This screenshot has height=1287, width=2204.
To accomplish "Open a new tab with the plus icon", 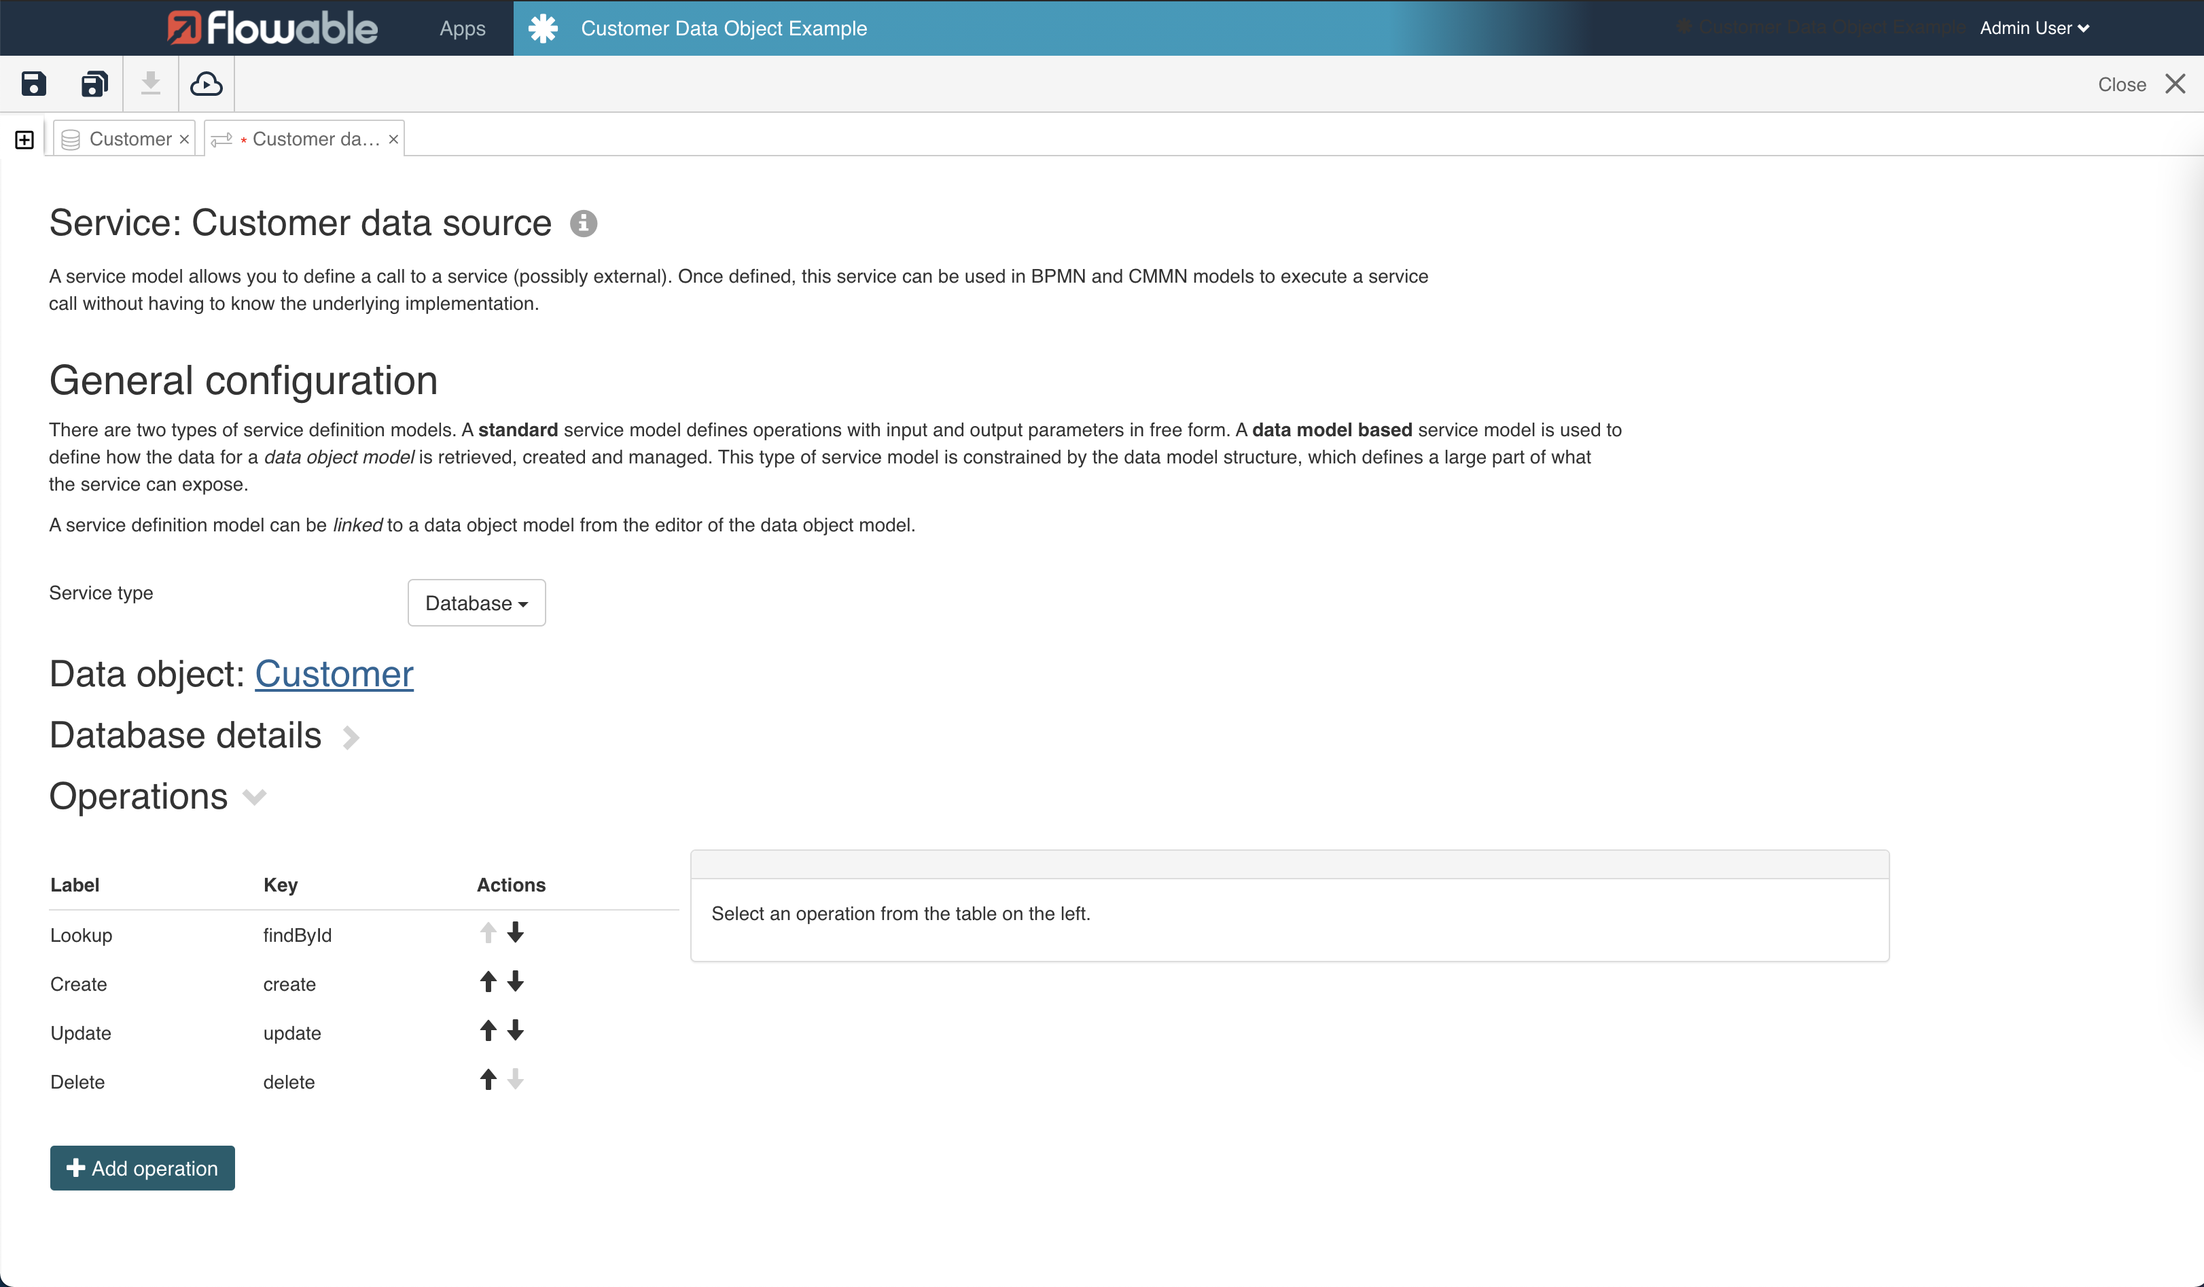I will coord(24,138).
